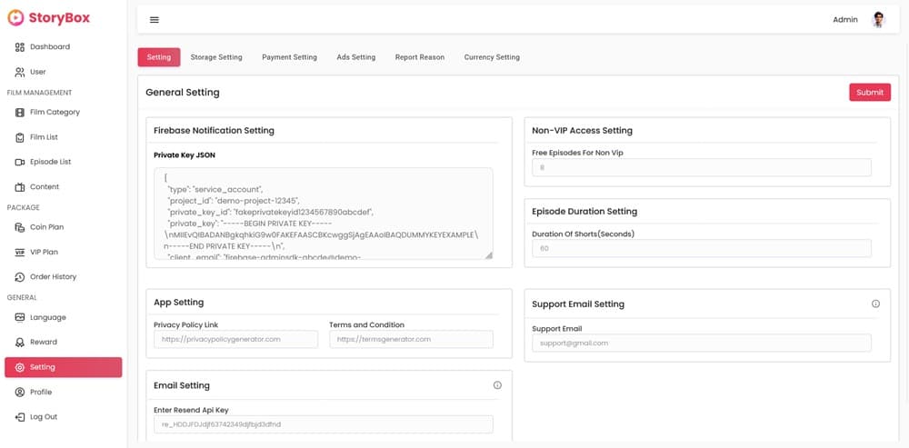The width and height of the screenshot is (909, 448).
Task: Open Language in the sidebar
Action: (47, 317)
